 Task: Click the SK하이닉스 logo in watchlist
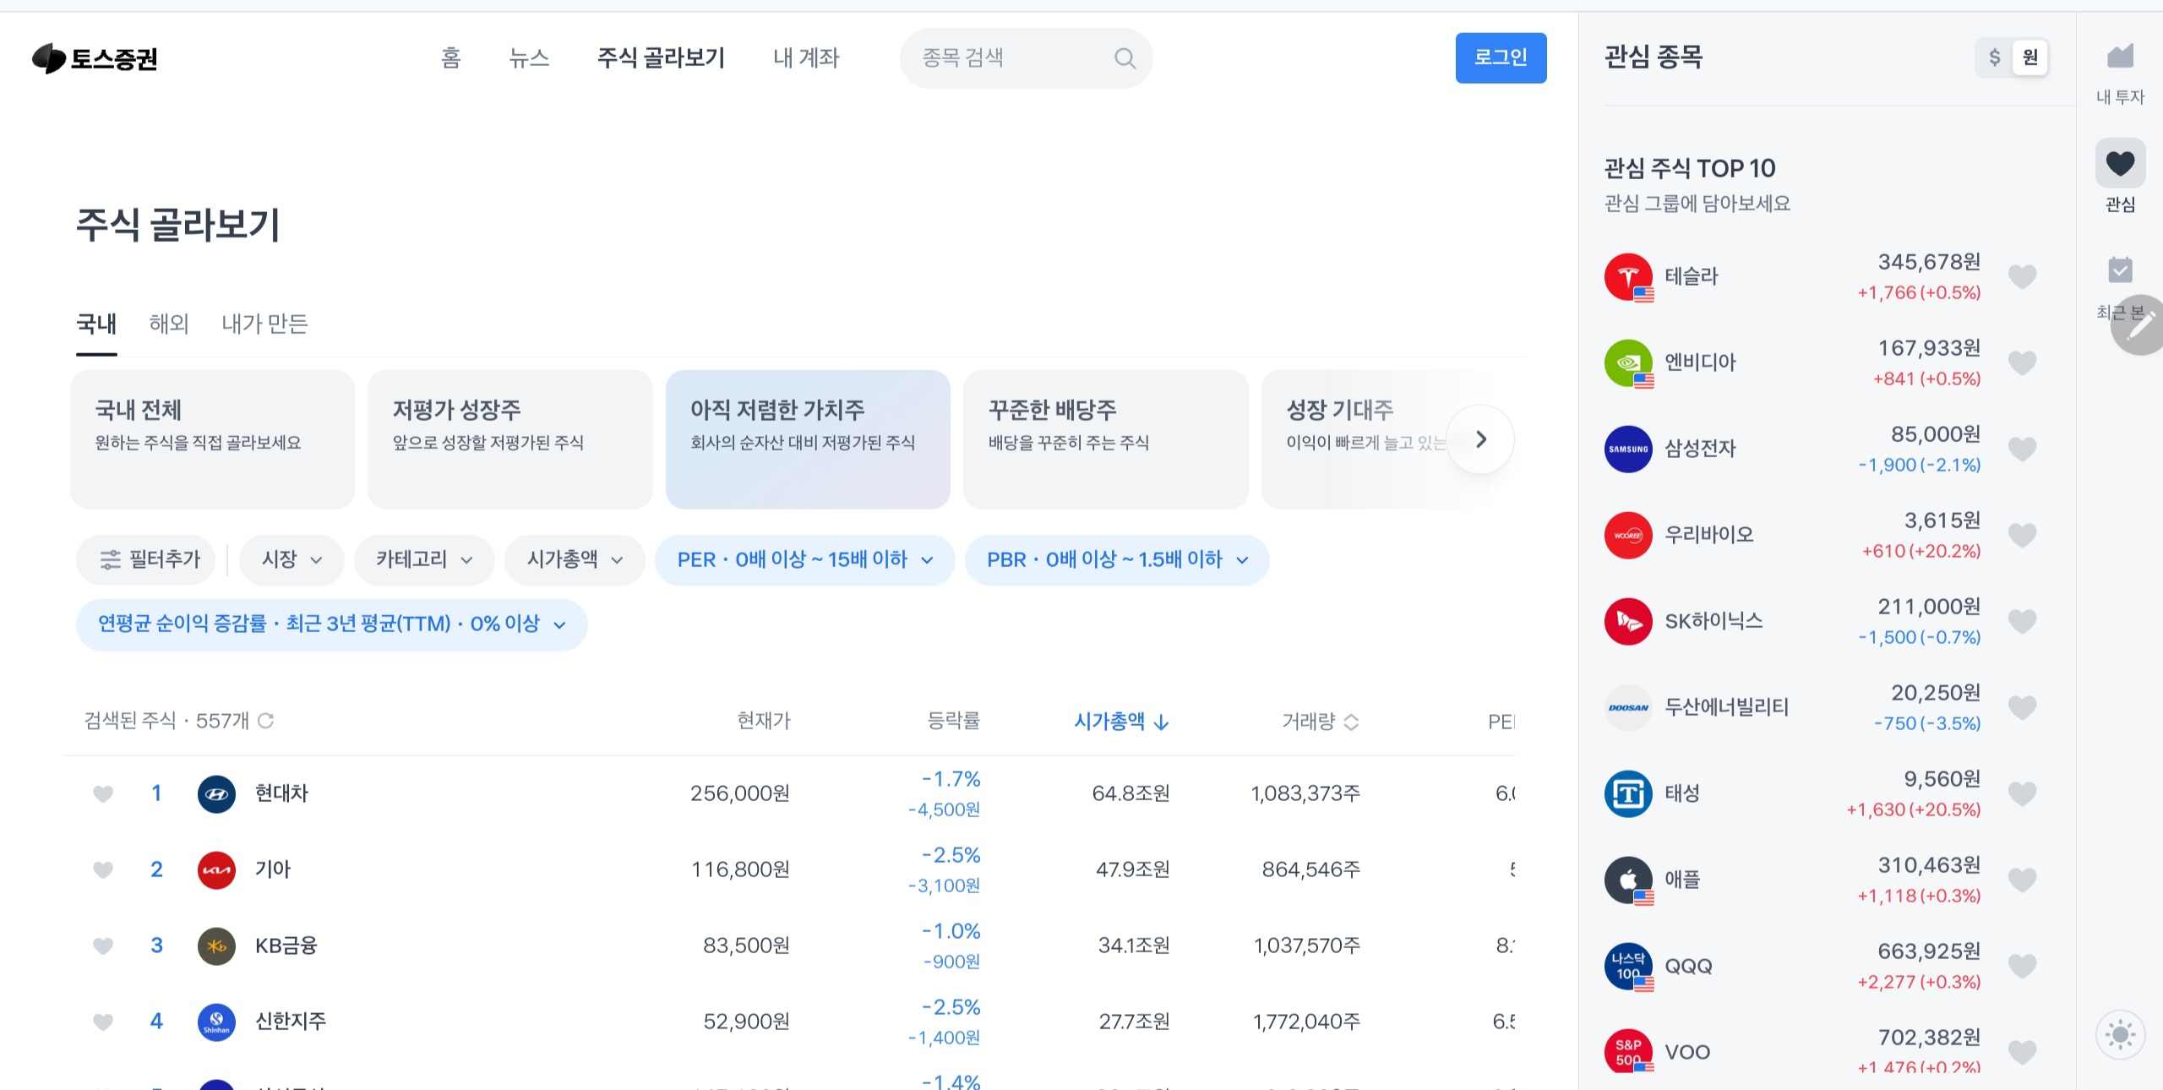click(x=1628, y=622)
